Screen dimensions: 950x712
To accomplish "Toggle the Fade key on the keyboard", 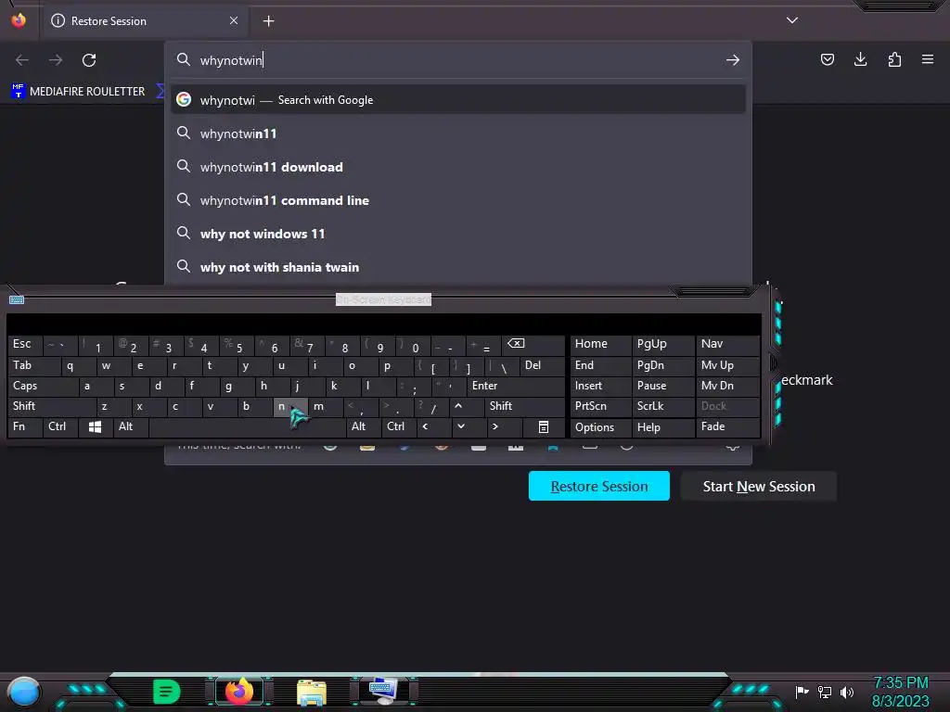I will coord(727,426).
